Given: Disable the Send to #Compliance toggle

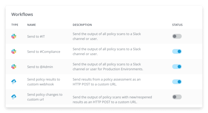Looking at the screenshot, I should coord(177,51).
